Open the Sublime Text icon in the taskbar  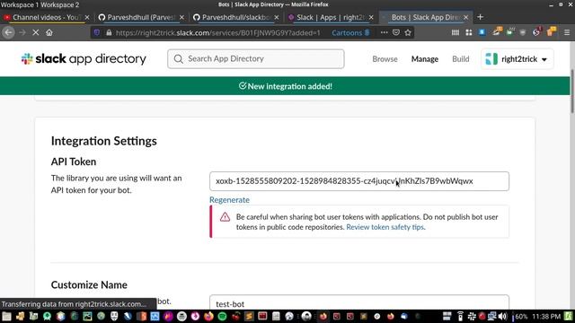[x=249, y=317]
